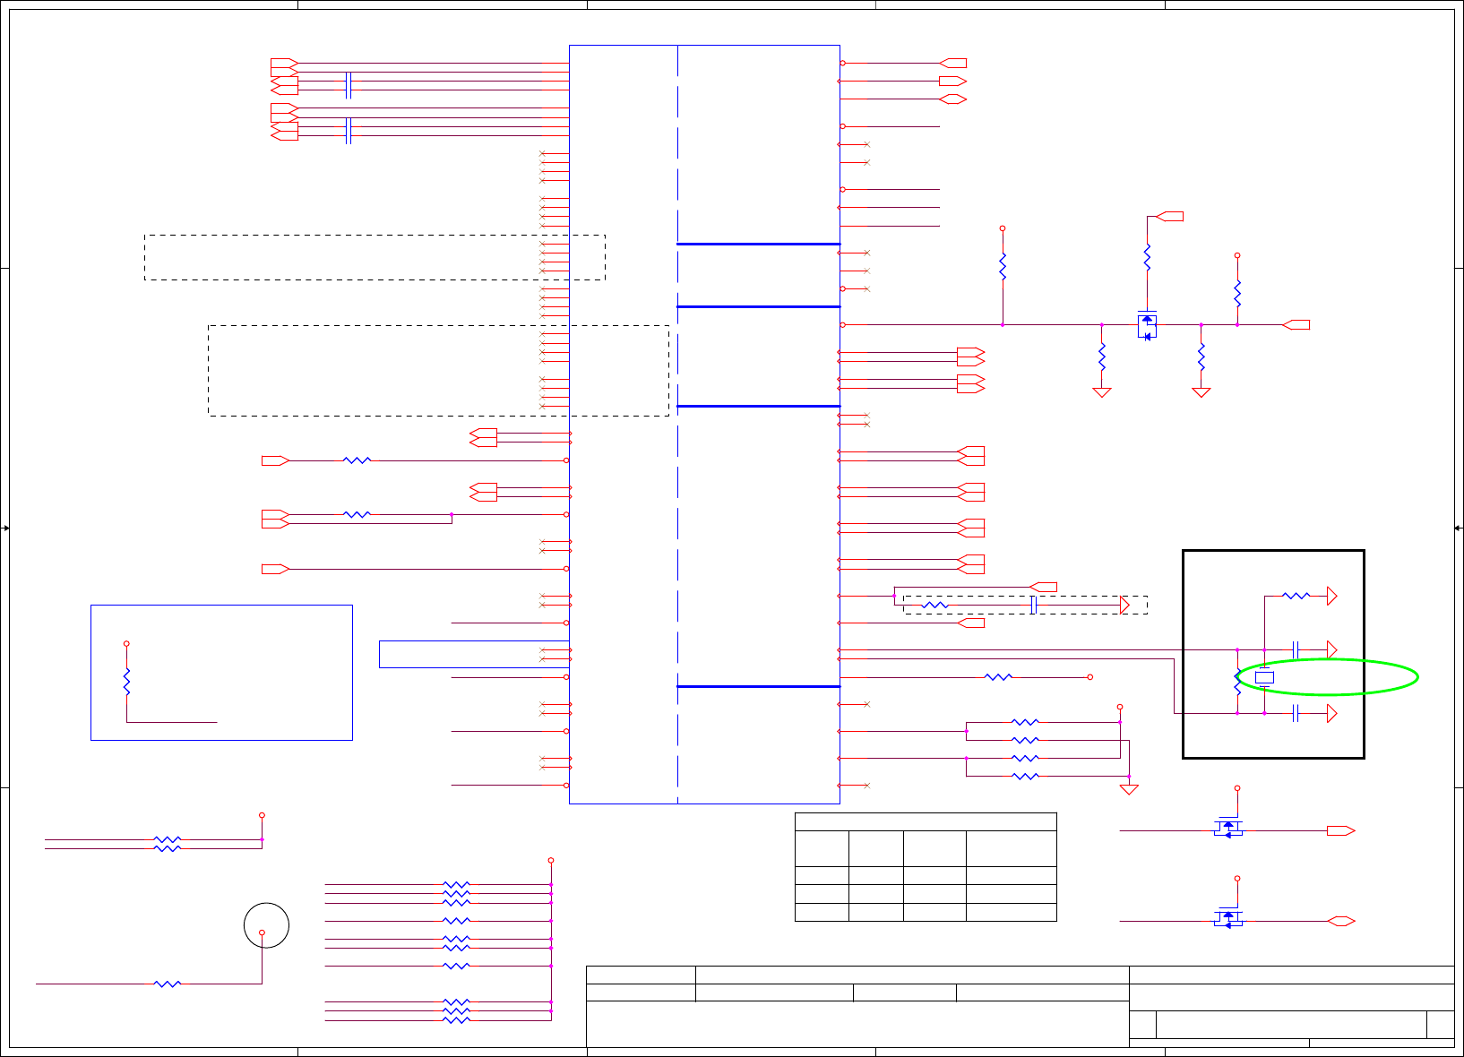Click power circle above the resistor bank

point(551,860)
